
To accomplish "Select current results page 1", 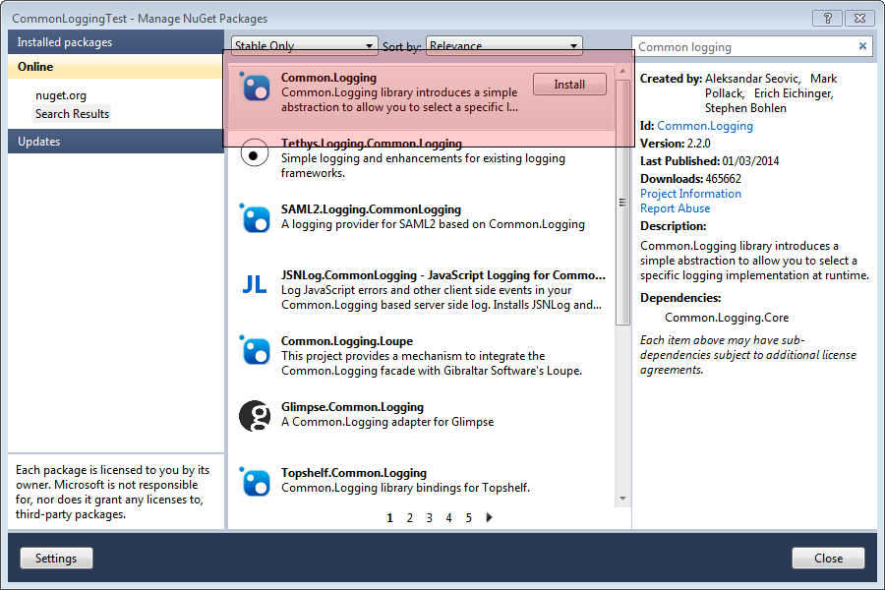I will (x=390, y=518).
